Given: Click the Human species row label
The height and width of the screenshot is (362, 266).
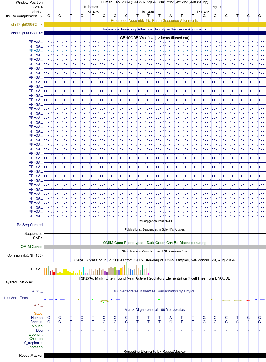Looking at the screenshot, I should coord(37,318).
